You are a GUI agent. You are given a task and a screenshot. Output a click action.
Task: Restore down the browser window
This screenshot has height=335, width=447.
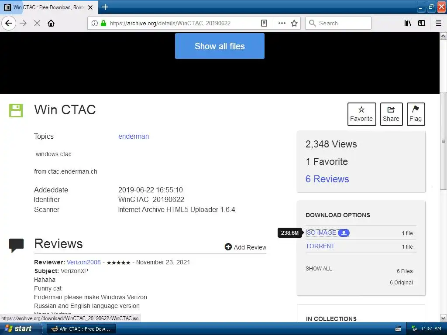pos(431,7)
